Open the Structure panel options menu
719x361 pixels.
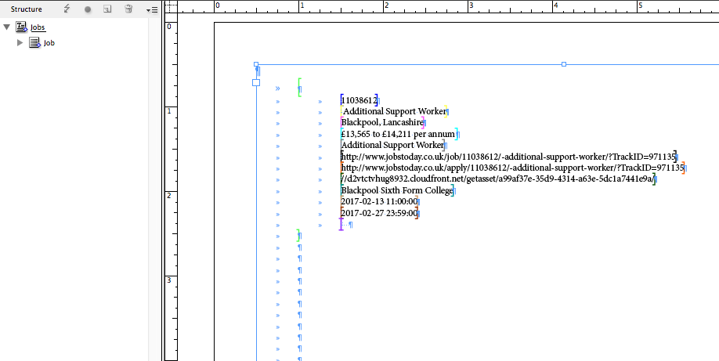(152, 9)
